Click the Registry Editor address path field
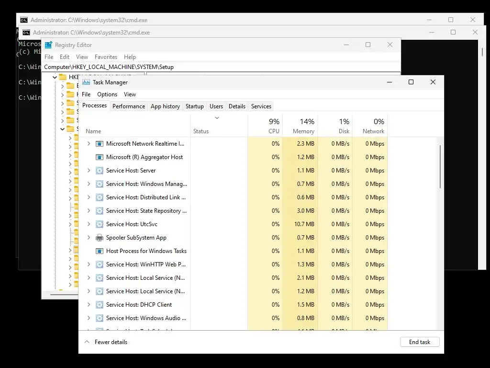Image resolution: width=490 pixels, height=368 pixels. [x=221, y=67]
